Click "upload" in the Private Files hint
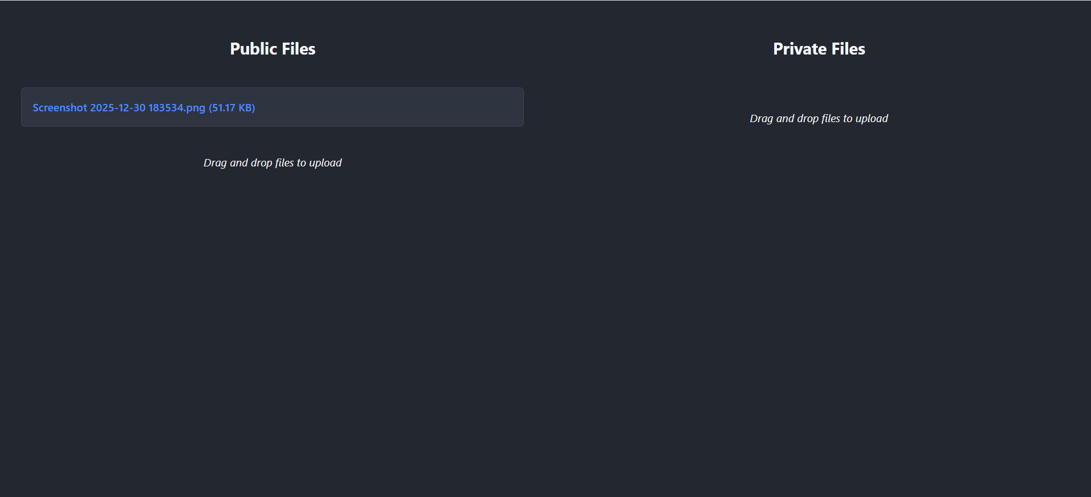 coord(871,119)
